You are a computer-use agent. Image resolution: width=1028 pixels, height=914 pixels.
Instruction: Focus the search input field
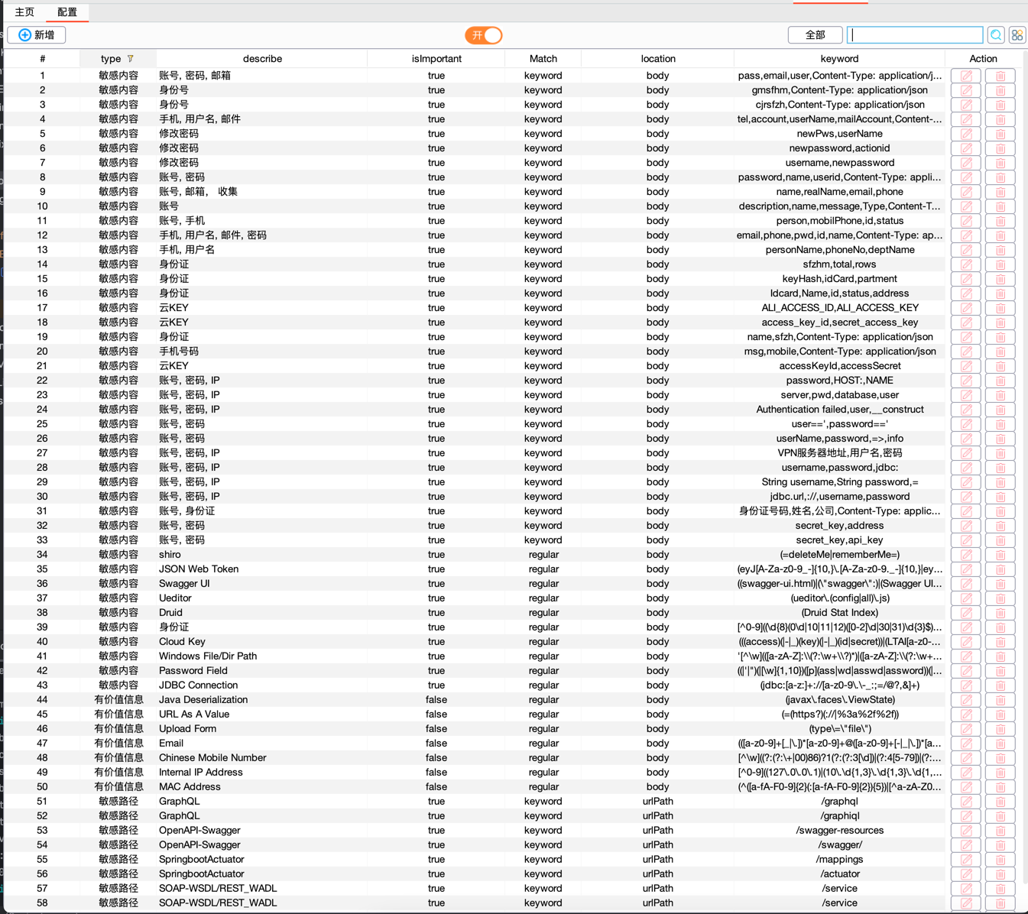(x=915, y=35)
